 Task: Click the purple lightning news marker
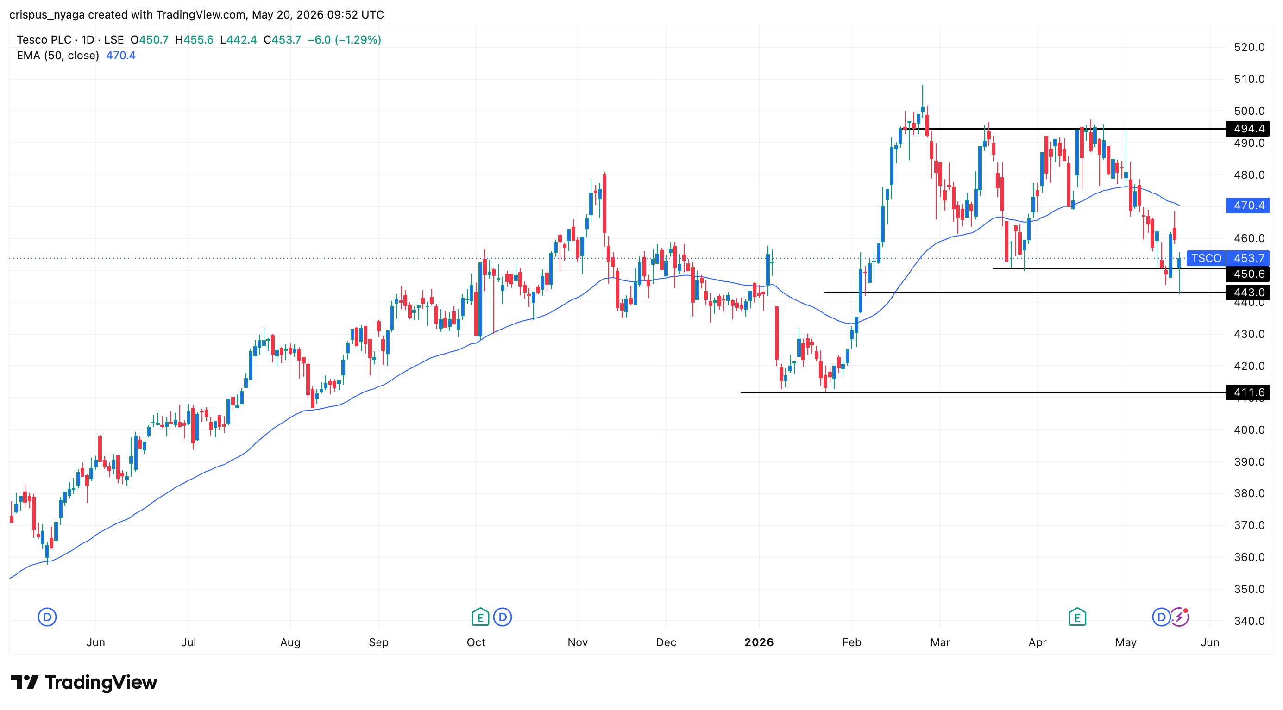coord(1179,617)
